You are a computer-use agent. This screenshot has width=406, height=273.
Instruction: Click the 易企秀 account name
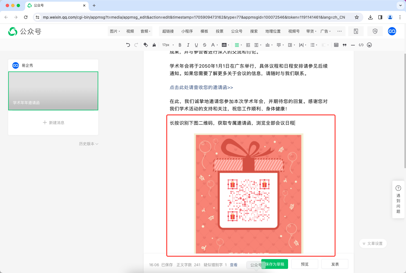(x=27, y=65)
